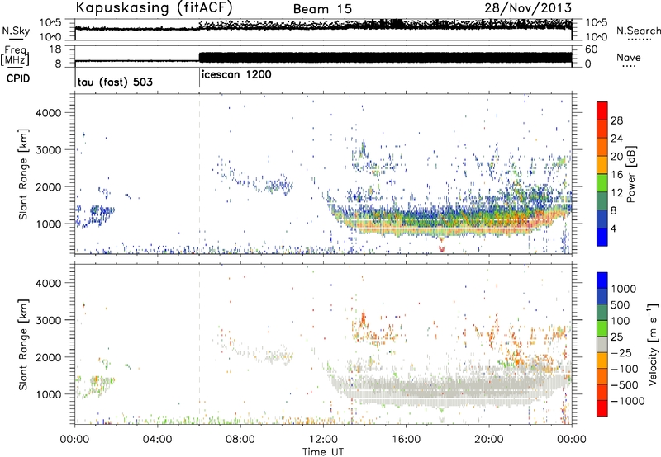
Task: Click the '16:00' time tick label
Action: pos(406,440)
